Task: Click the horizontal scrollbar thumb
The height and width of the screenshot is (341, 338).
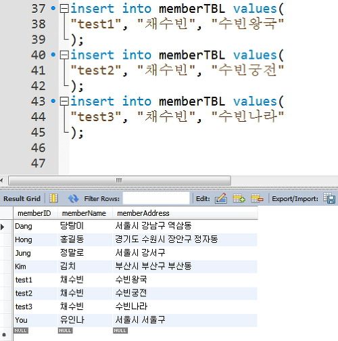Action: 120,181
